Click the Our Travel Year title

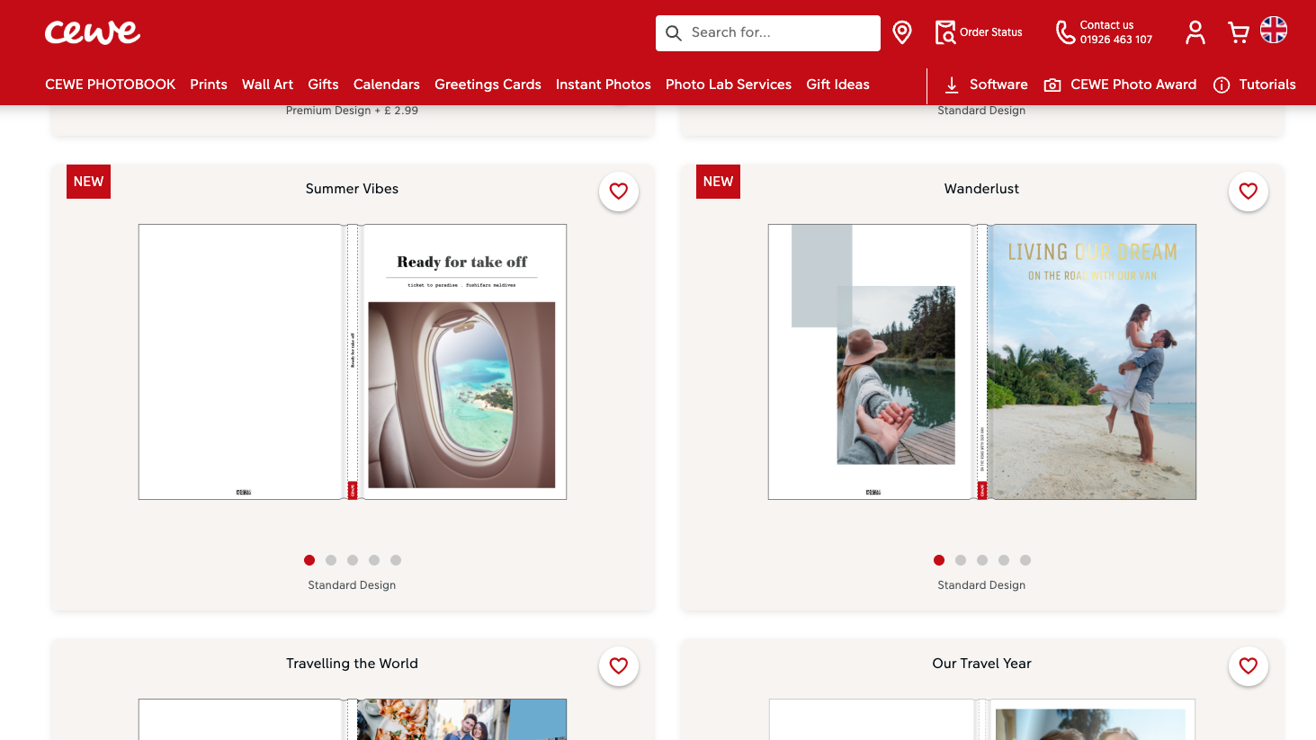(981, 664)
